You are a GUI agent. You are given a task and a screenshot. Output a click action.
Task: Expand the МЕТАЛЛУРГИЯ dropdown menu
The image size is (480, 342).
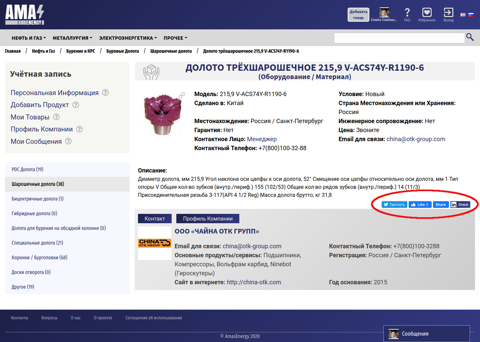tap(72, 38)
